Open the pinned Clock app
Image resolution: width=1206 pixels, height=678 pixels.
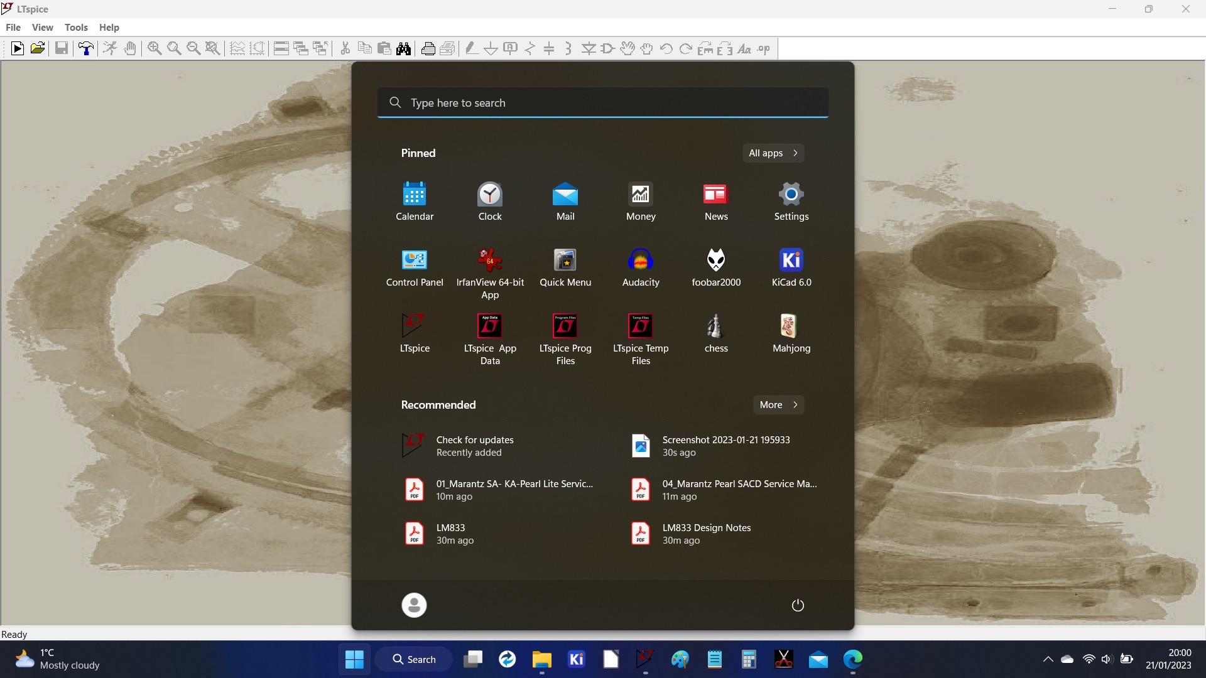point(490,202)
